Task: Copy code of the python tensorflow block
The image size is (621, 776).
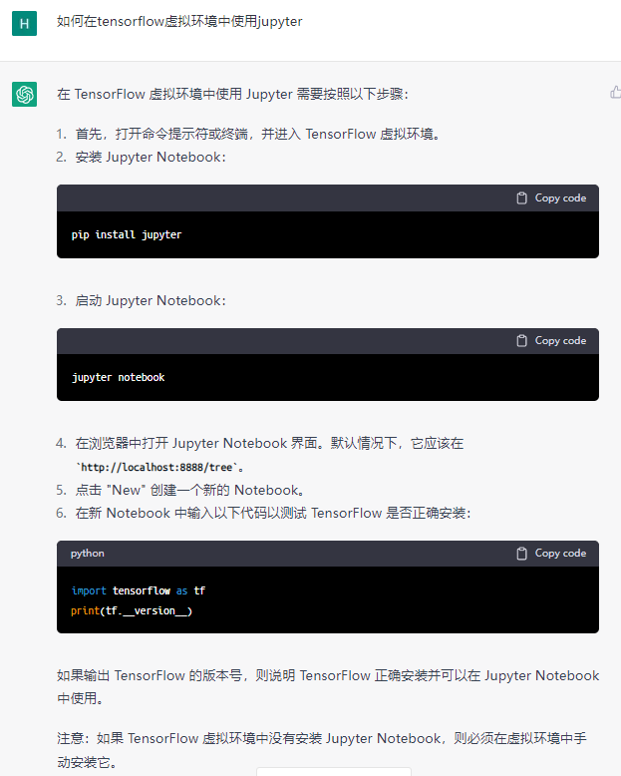Action: coord(551,554)
